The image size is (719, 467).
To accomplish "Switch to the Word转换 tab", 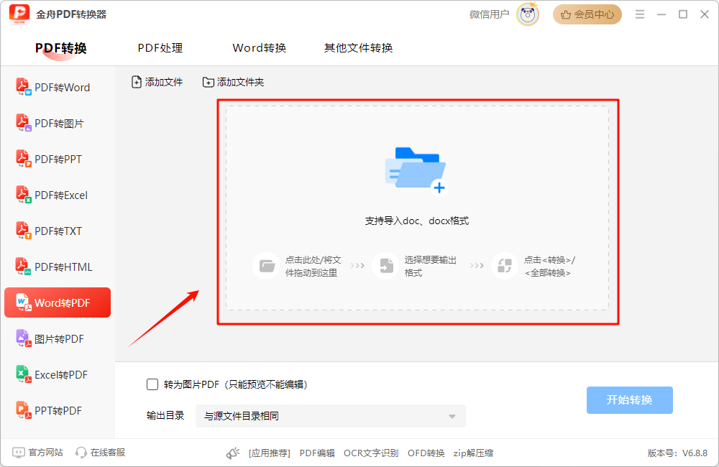I will click(259, 47).
